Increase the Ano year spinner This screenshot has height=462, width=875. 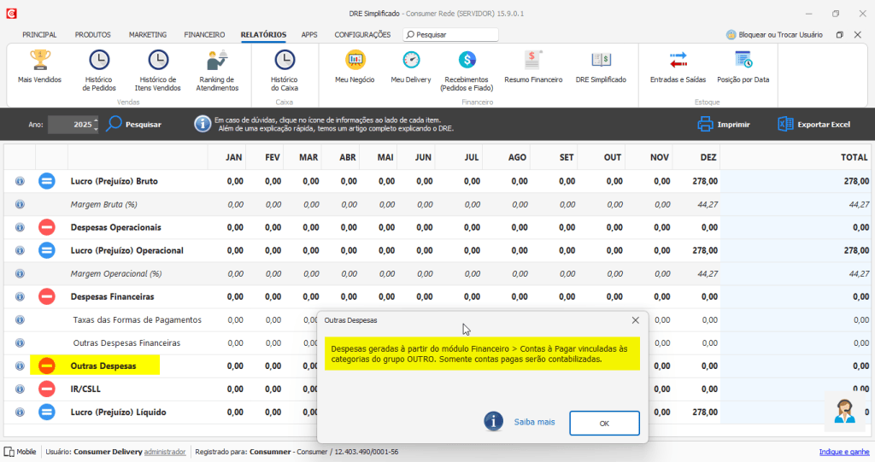96,120
